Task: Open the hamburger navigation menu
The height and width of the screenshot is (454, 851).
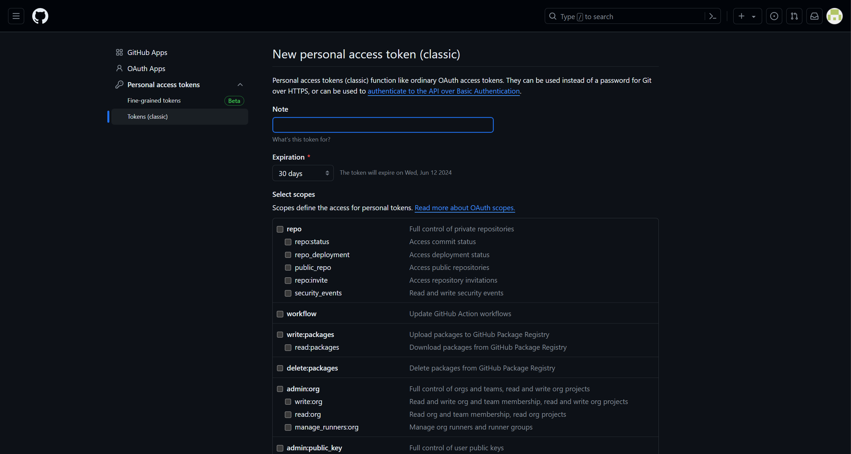Action: (16, 16)
